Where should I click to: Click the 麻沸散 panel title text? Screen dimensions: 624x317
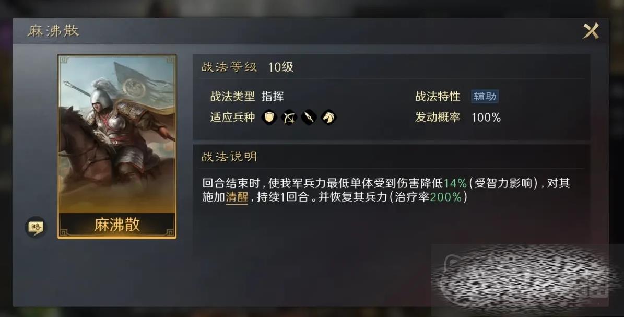coord(53,31)
